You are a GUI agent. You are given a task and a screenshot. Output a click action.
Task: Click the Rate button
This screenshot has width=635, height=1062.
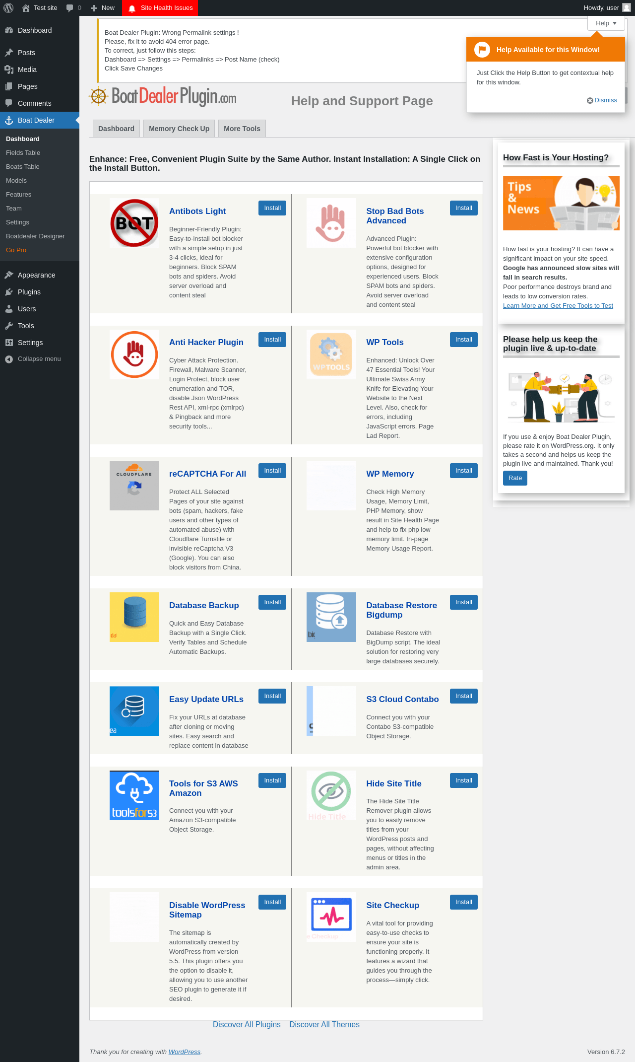(x=515, y=478)
